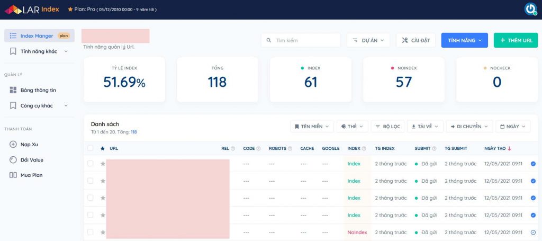
Task: Click the INDEX 61 card
Action: tap(310, 80)
